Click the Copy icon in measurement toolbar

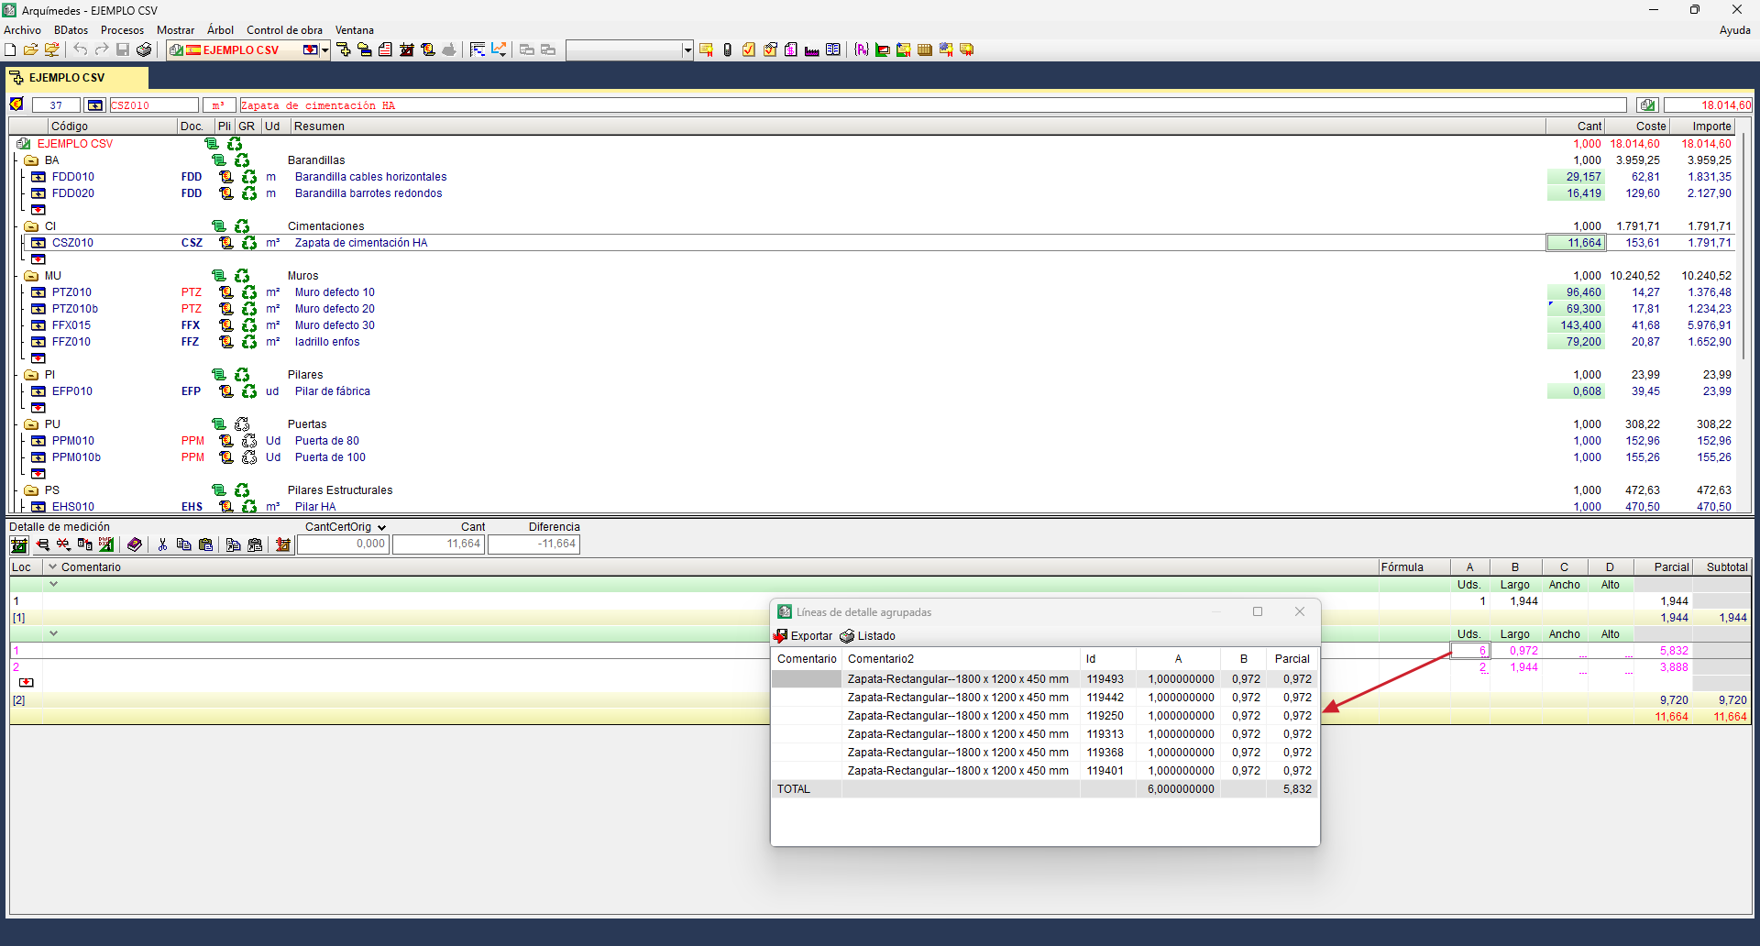183,544
